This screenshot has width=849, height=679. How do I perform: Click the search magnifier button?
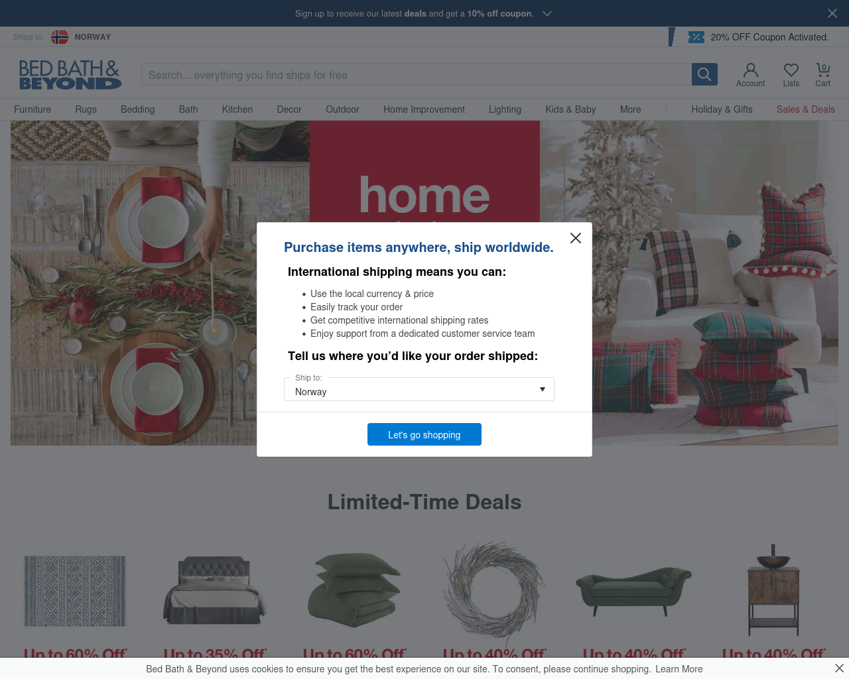tap(704, 74)
